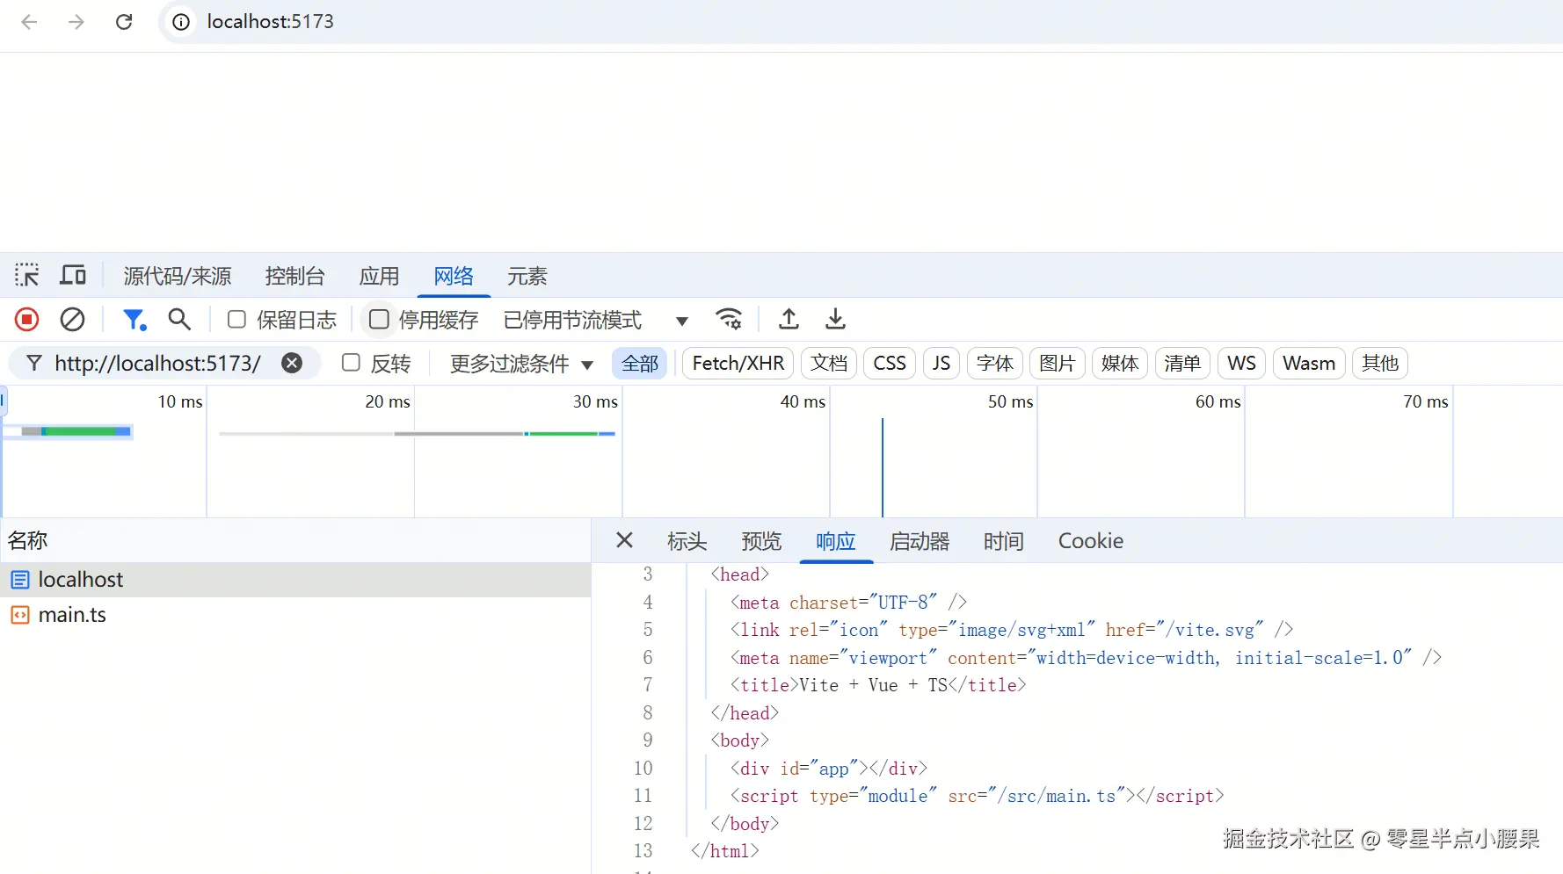The image size is (1563, 874).
Task: Click the first request bar in timeline overview
Action: pyautogui.click(x=76, y=431)
